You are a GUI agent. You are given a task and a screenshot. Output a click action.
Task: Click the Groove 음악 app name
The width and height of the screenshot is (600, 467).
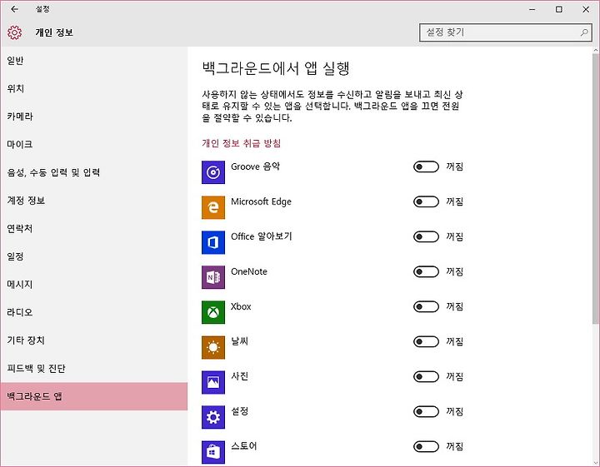point(255,166)
